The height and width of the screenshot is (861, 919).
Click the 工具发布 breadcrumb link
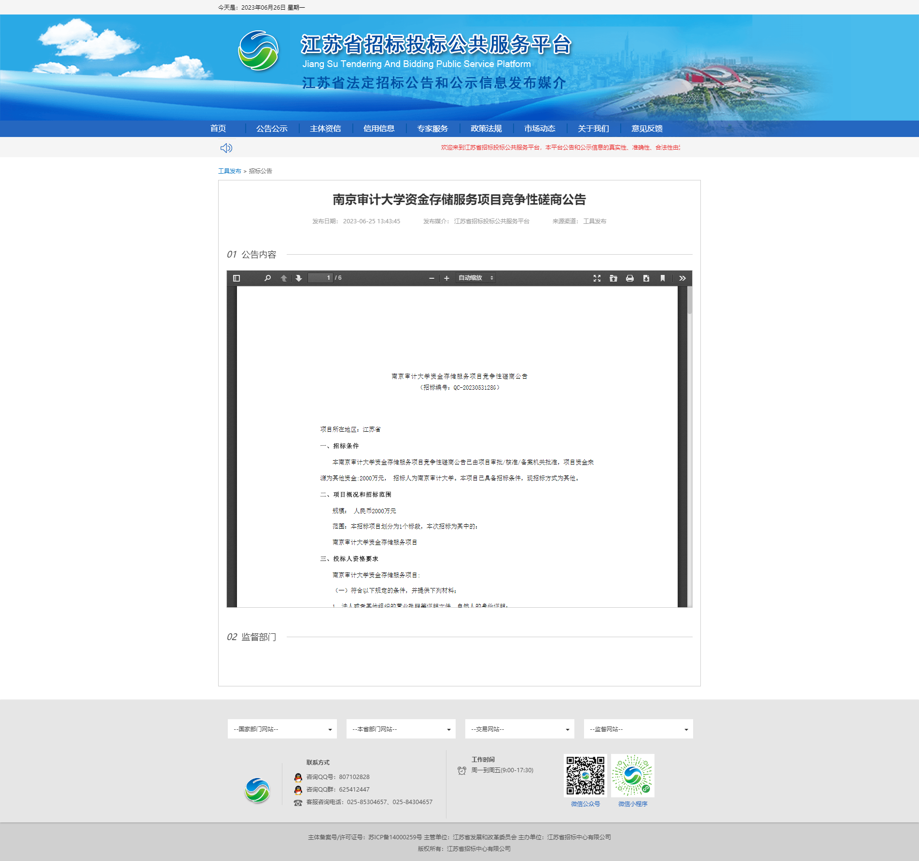(229, 171)
